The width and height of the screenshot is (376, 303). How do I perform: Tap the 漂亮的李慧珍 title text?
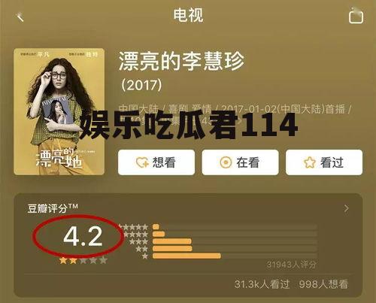coord(181,61)
